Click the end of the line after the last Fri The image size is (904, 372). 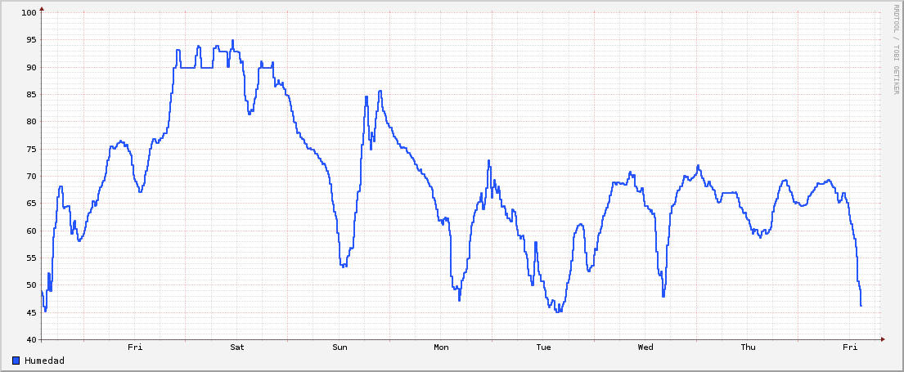(x=861, y=305)
